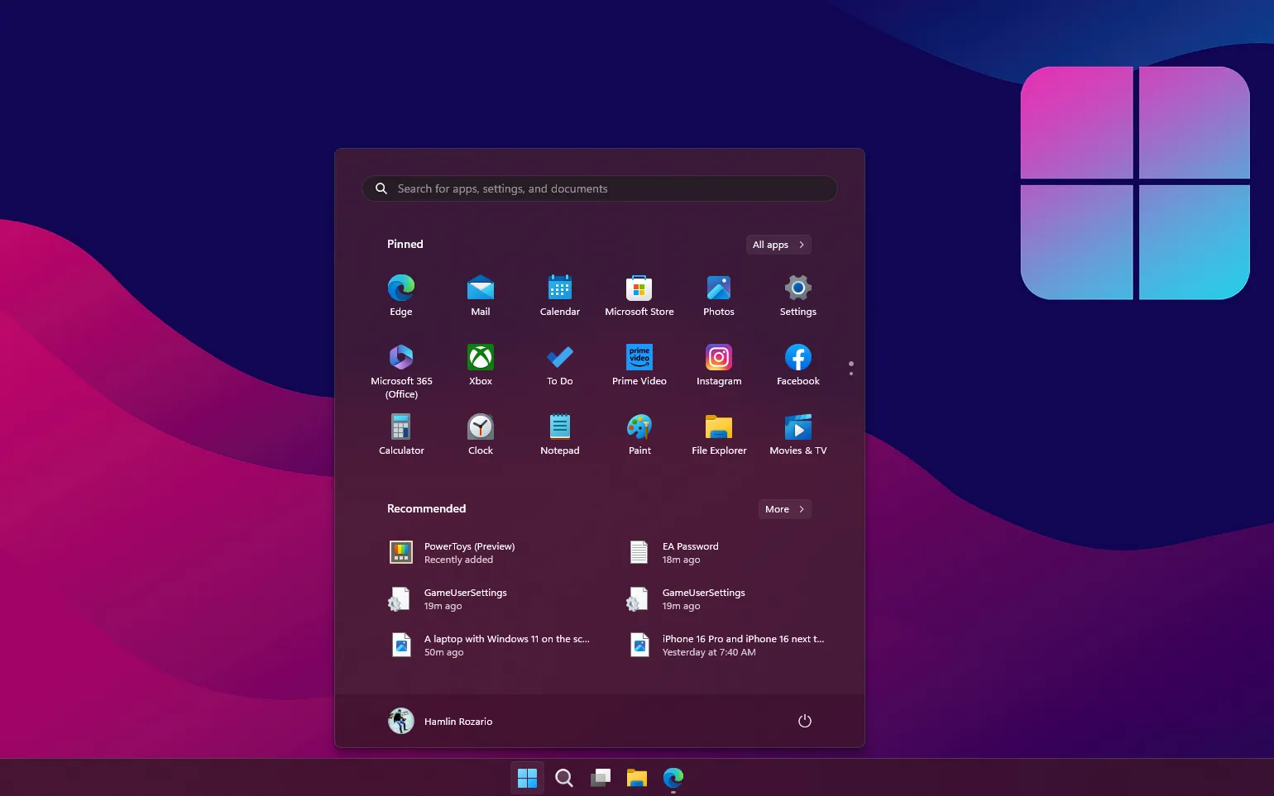
Task: Open the Photos app
Action: pos(718,295)
